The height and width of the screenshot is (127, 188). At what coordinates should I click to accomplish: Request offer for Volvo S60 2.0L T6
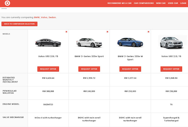coord(171,69)
